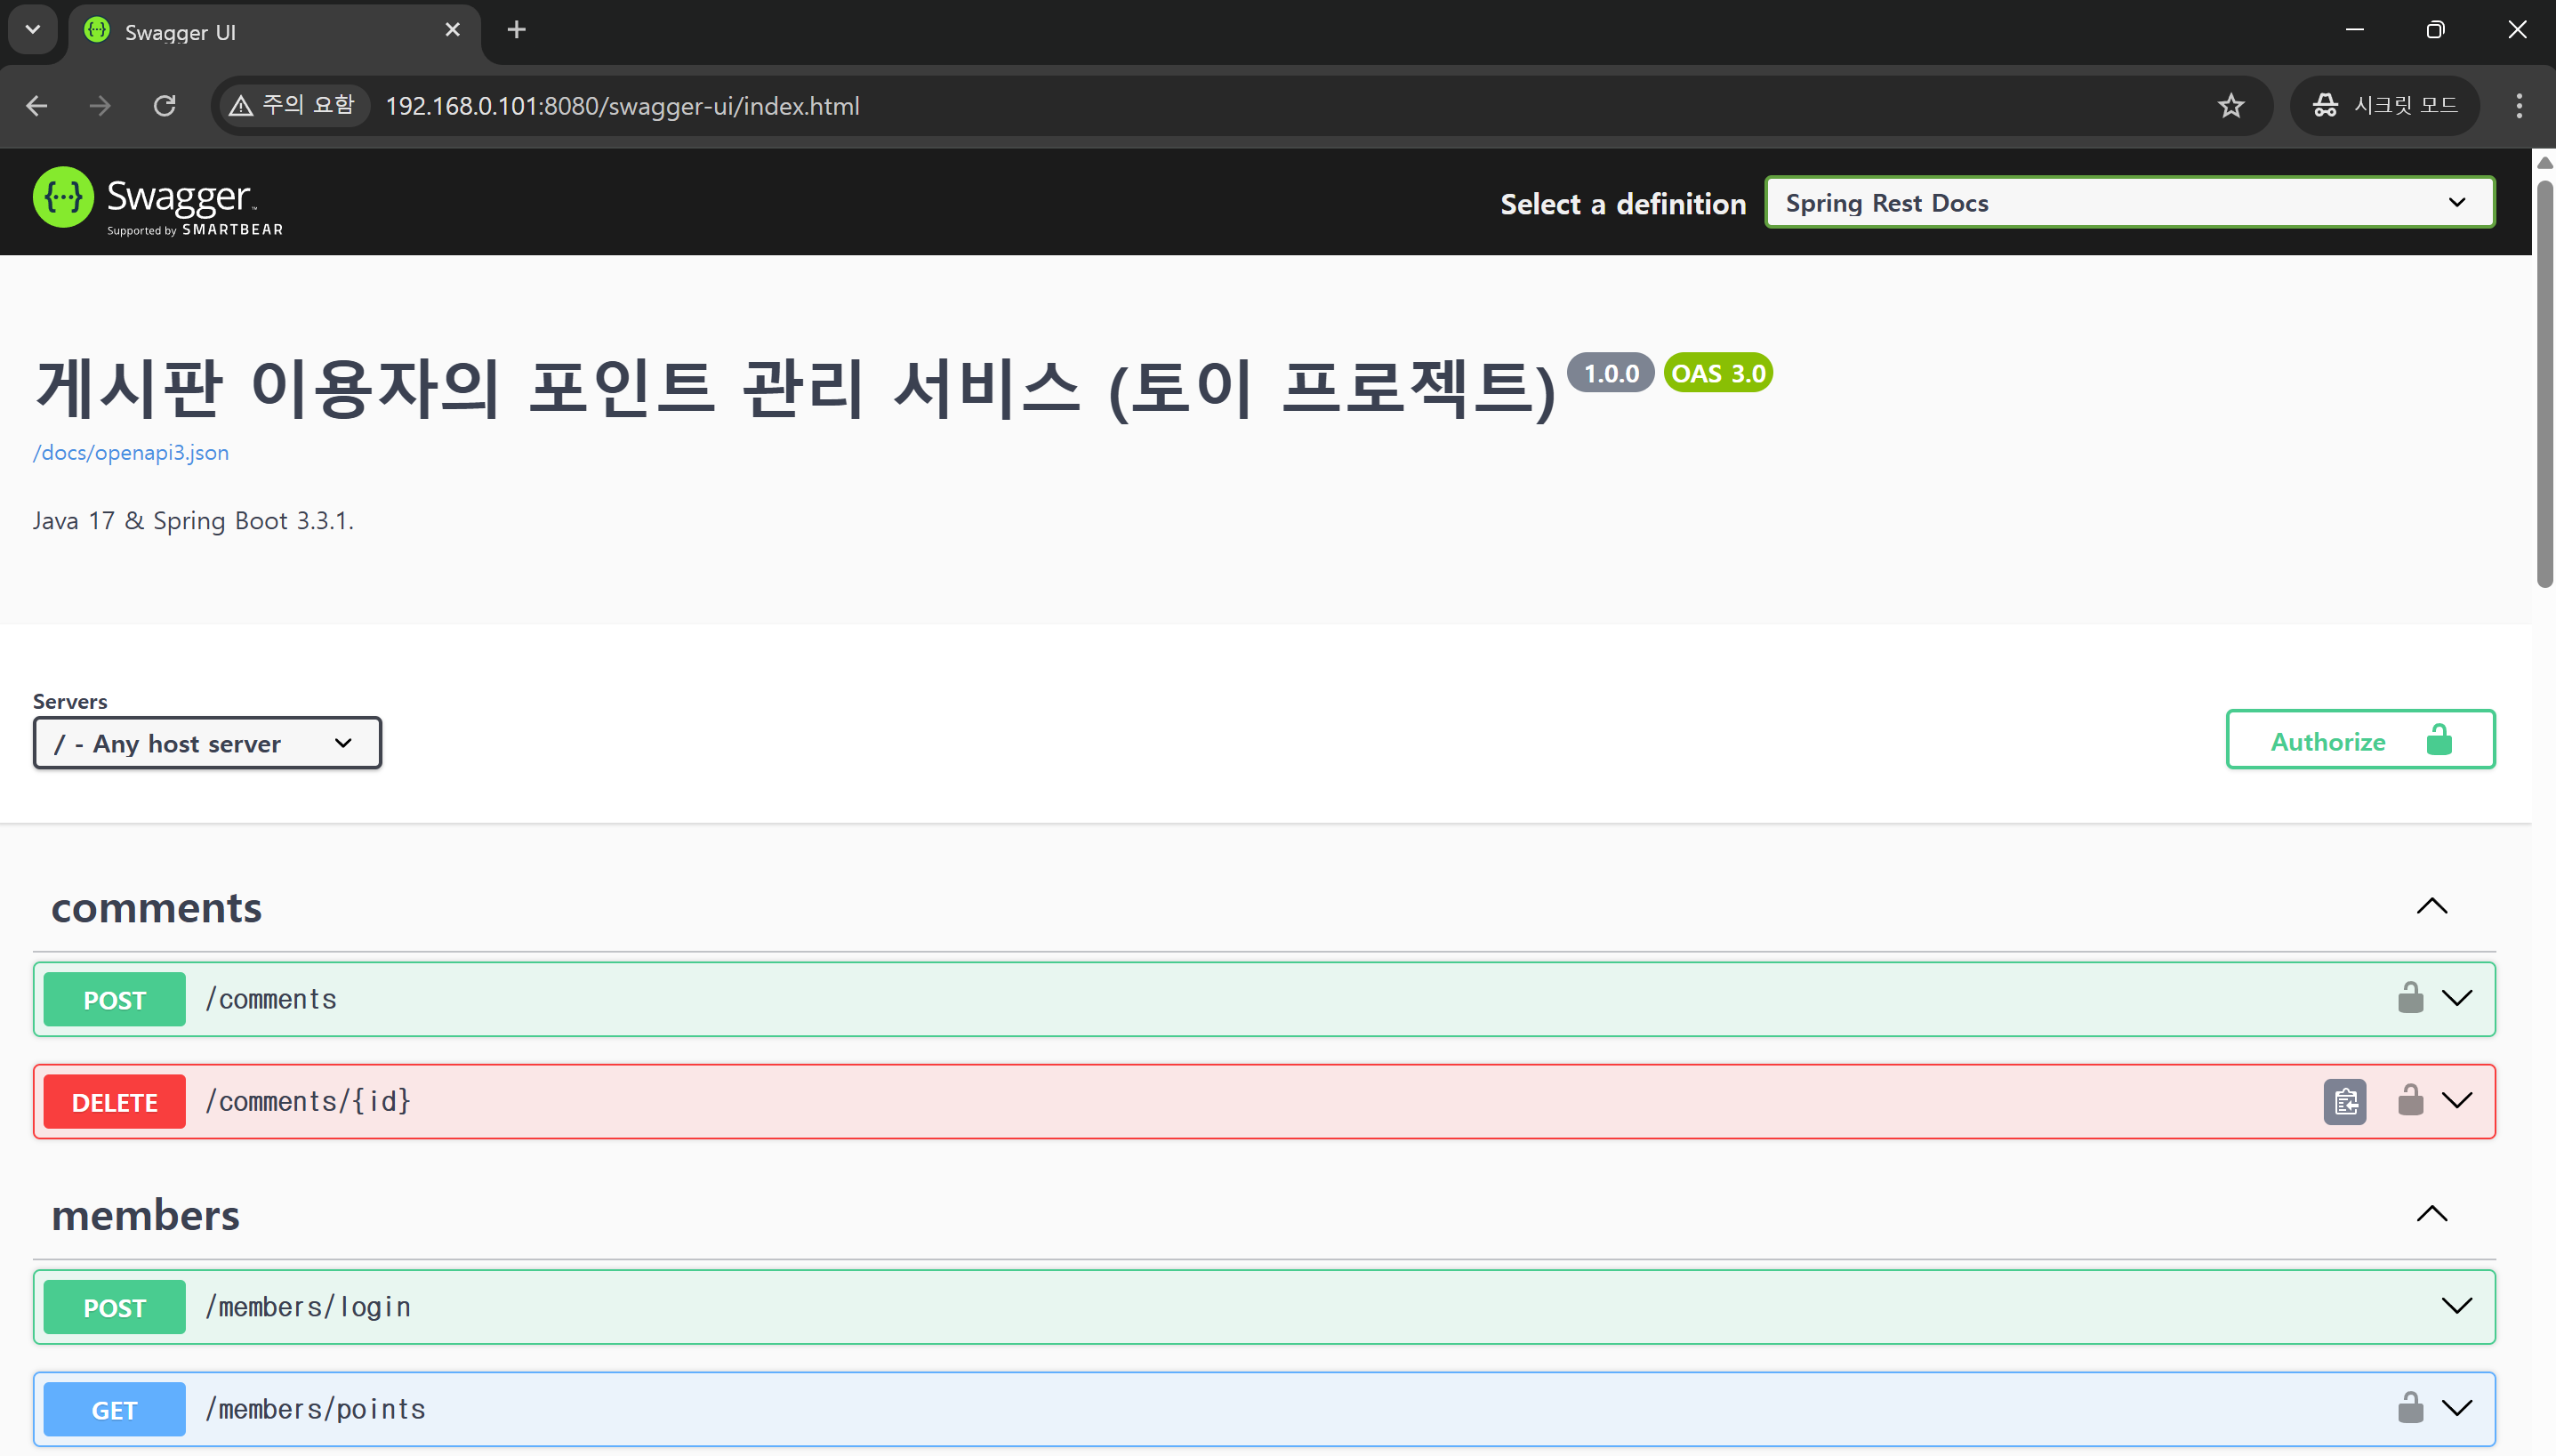Image resolution: width=2556 pixels, height=1456 pixels.
Task: Open the Chrome three-dot menu
Action: (x=2519, y=106)
